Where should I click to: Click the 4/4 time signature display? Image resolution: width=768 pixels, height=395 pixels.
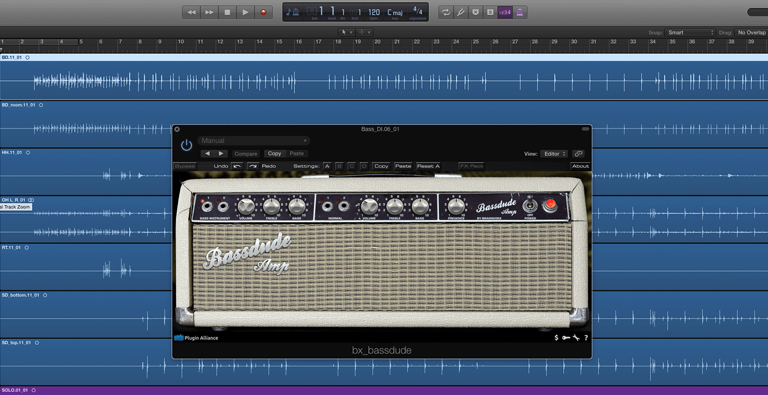click(x=418, y=11)
